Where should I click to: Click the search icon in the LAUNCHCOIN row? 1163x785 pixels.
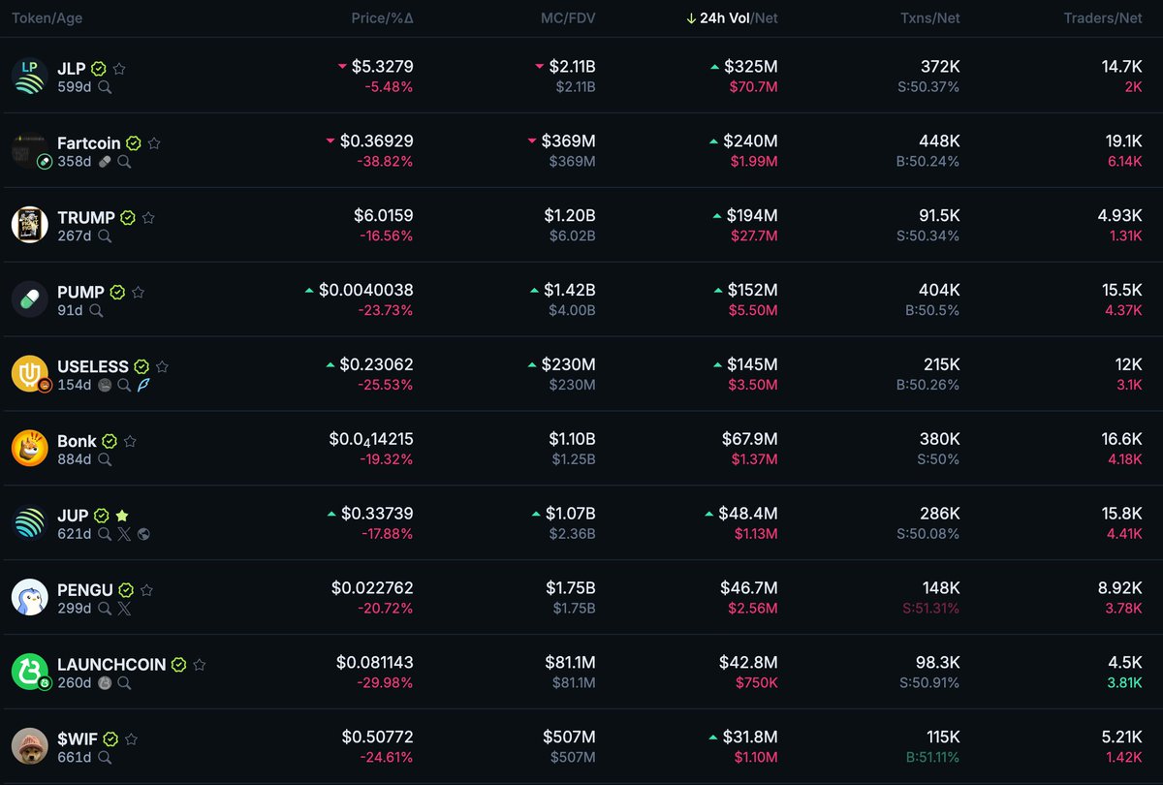coord(124,683)
